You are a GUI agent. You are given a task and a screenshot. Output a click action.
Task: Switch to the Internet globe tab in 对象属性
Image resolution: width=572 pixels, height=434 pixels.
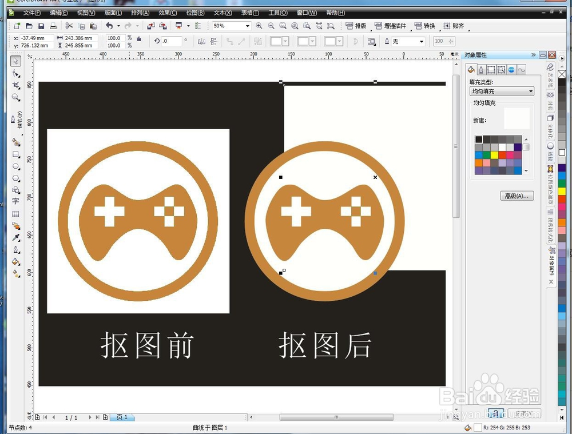click(x=511, y=70)
